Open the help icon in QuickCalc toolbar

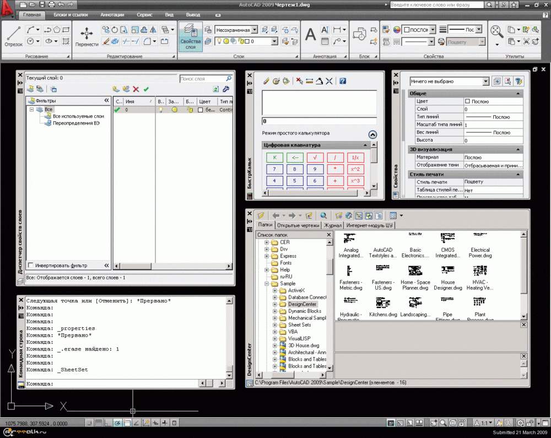pos(342,81)
